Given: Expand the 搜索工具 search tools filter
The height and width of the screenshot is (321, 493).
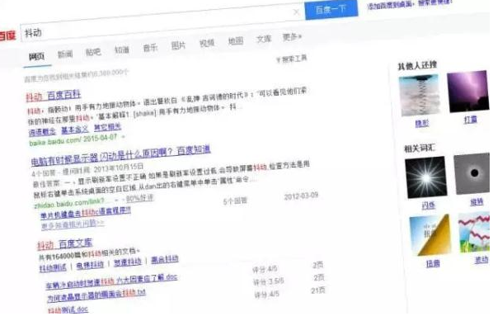Looking at the screenshot, I should click(292, 59).
